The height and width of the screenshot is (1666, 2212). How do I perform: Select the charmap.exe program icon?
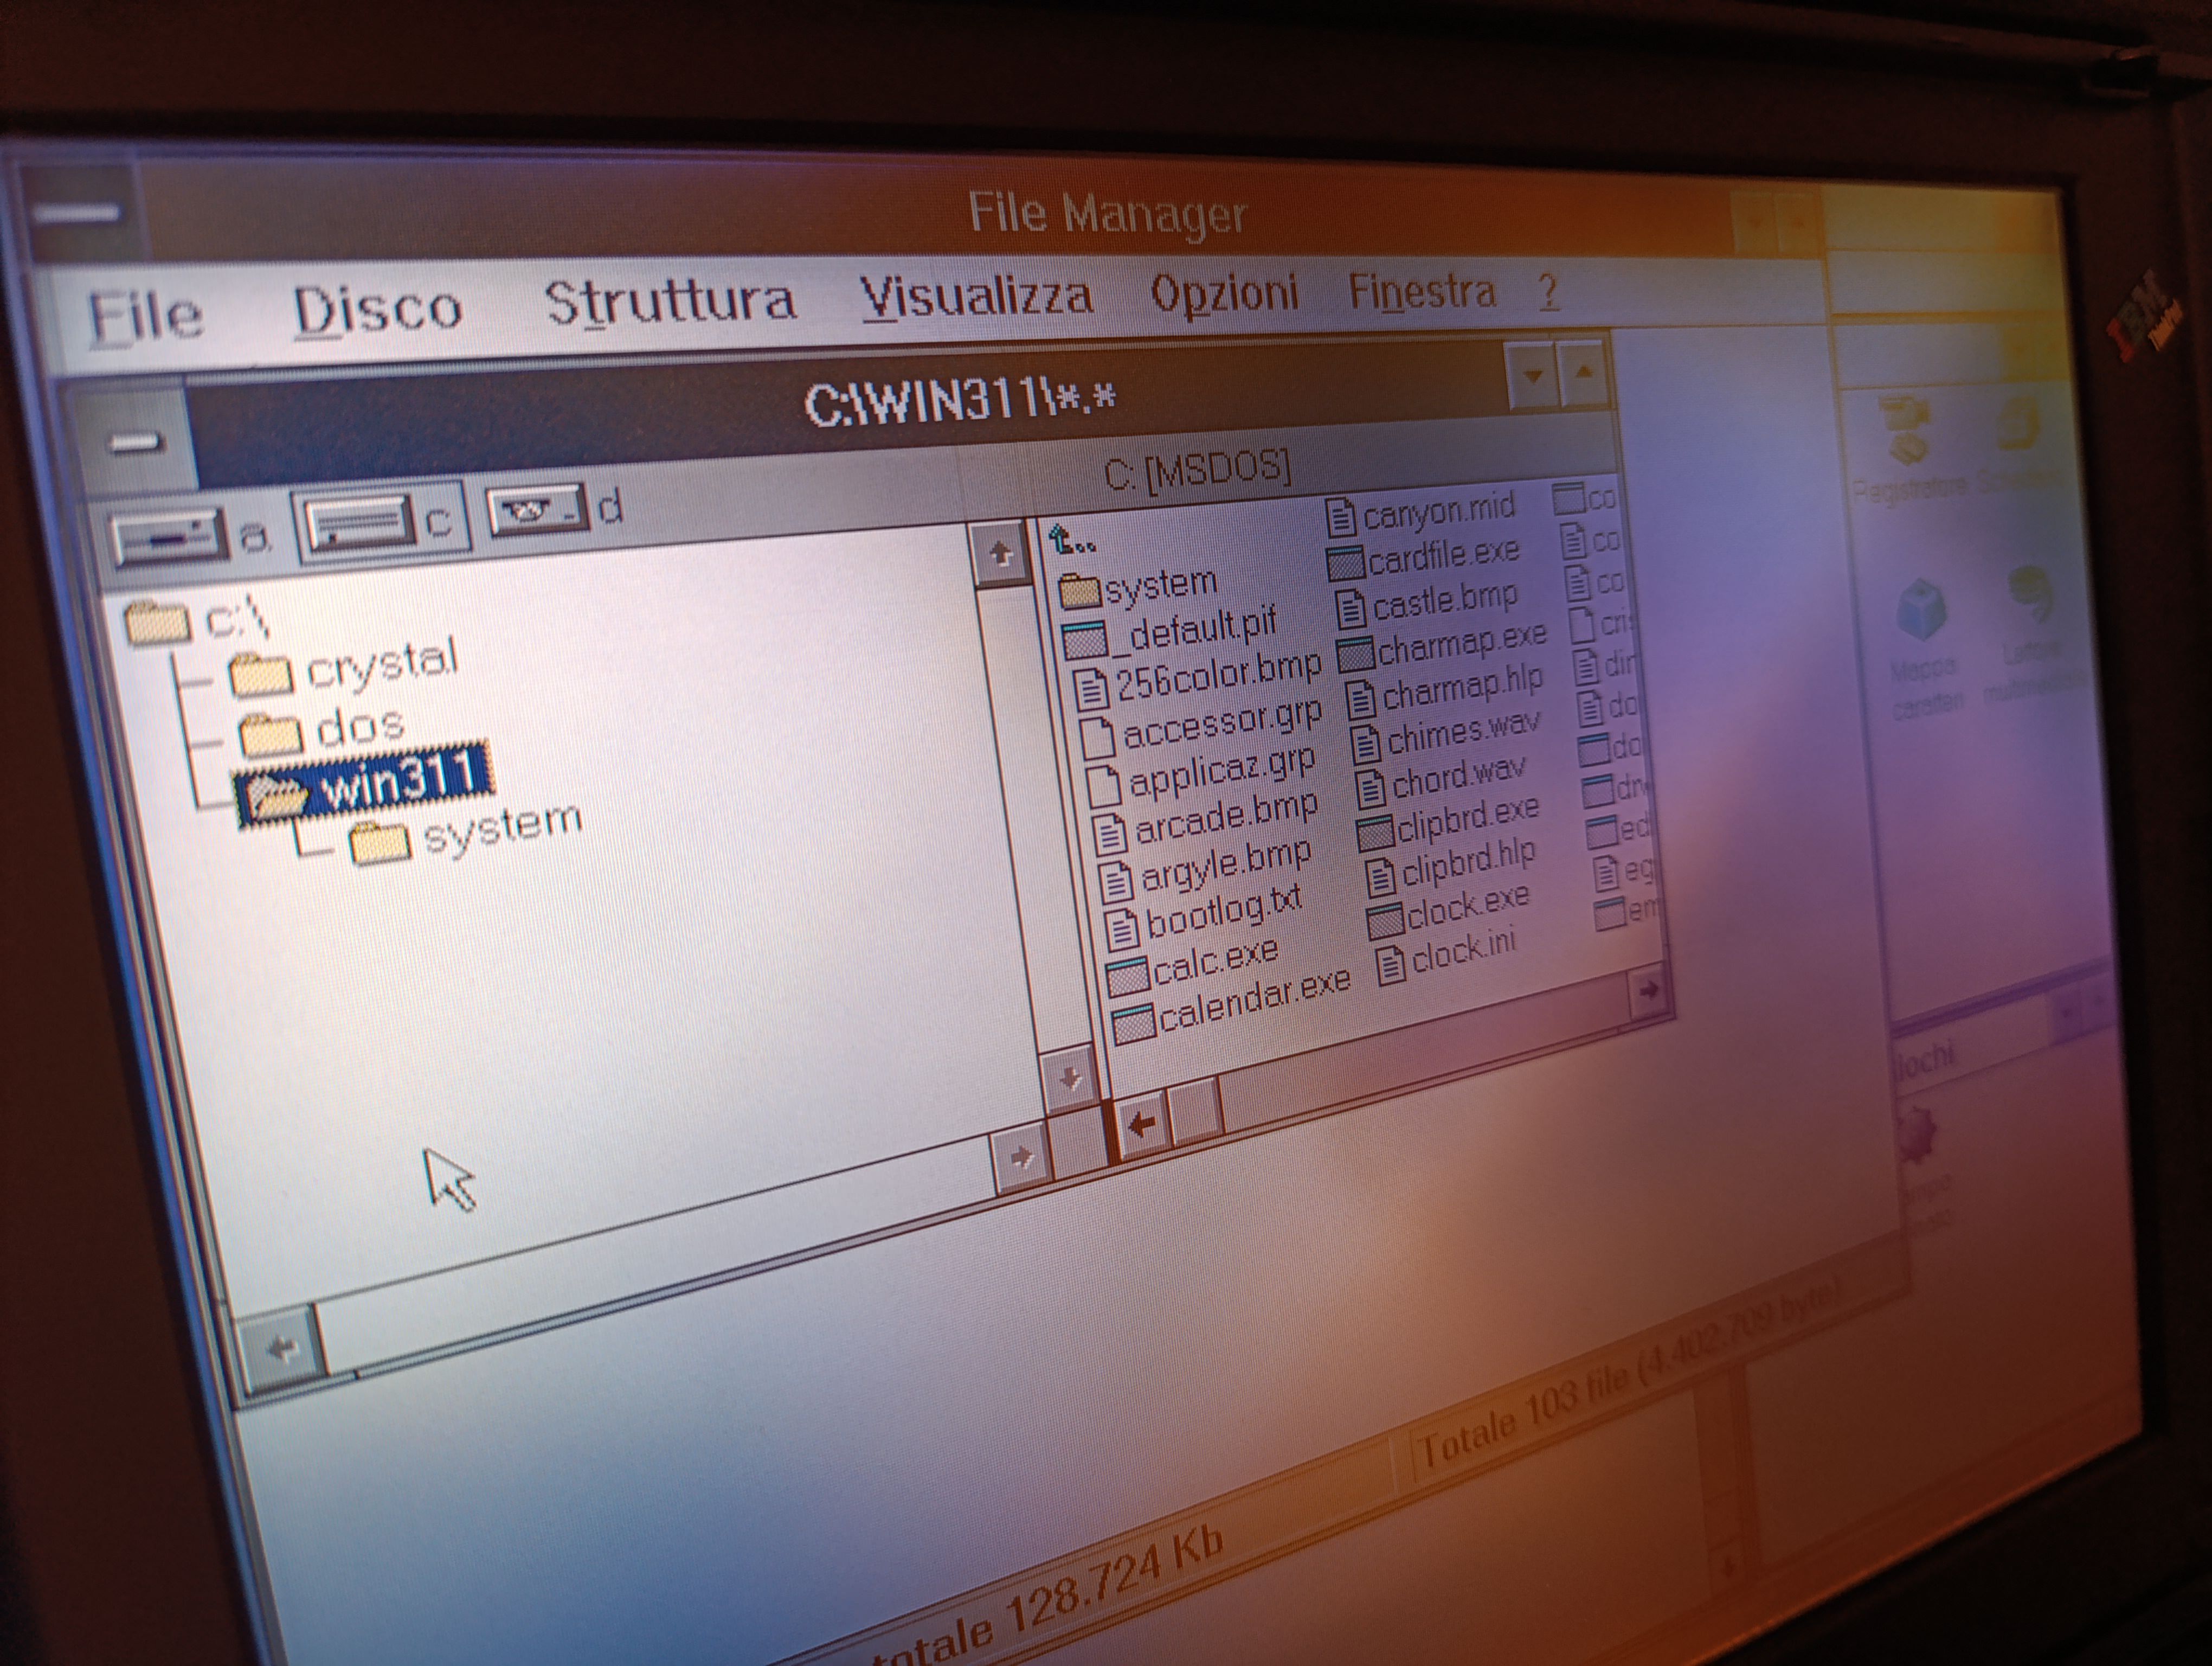[1356, 656]
